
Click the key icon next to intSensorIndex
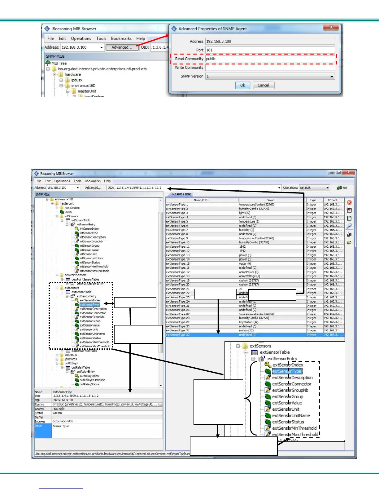pyautogui.click(x=77, y=229)
